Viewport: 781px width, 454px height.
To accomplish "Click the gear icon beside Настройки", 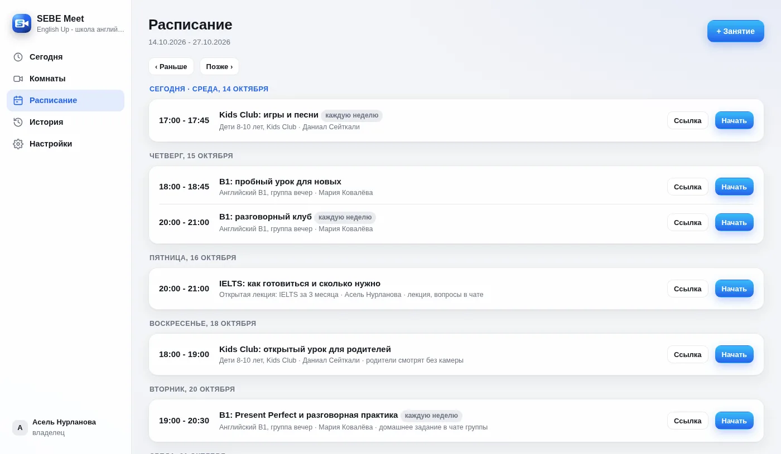I will (x=18, y=144).
